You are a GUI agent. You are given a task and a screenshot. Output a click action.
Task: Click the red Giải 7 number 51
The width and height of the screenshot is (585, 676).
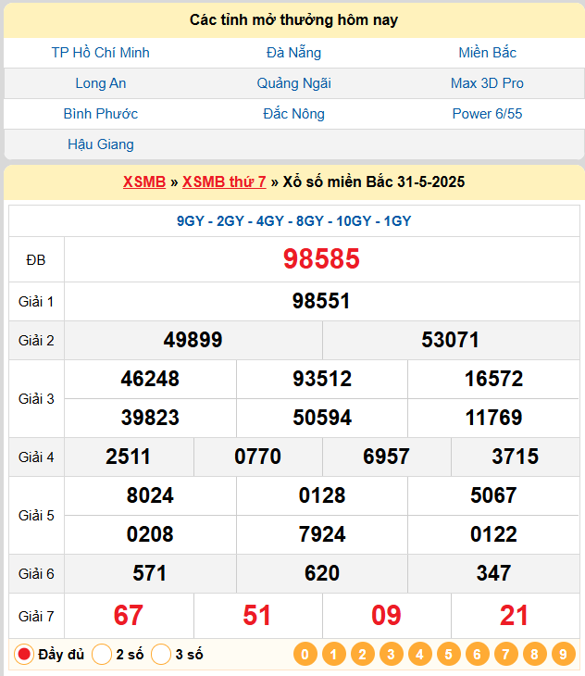click(256, 616)
